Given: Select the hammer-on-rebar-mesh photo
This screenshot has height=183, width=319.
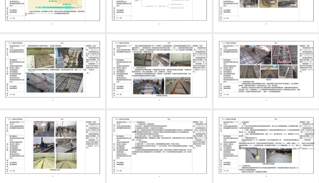Looking at the screenshot, I should point(69,83).
